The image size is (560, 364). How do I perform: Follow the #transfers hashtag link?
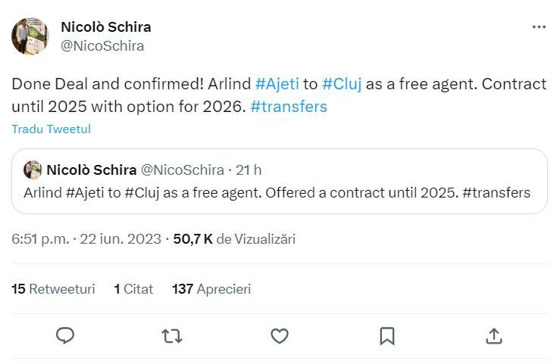pos(289,107)
